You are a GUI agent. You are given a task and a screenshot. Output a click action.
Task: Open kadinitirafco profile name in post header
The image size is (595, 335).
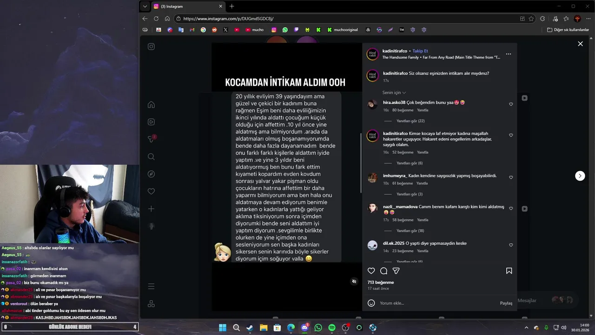click(395, 51)
